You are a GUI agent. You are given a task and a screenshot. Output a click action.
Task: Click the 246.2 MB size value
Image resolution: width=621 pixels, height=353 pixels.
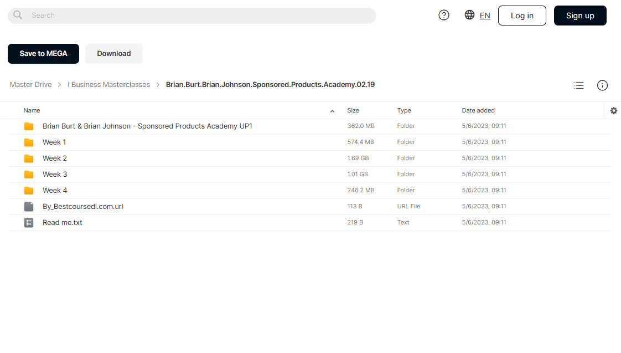tap(361, 190)
